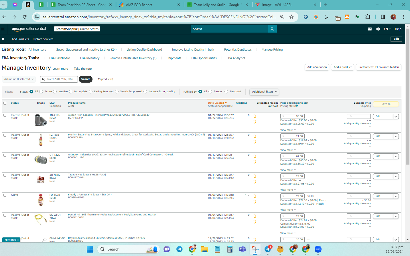The height and width of the screenshot is (256, 410).
Task: Click the Add a product button
Action: coord(342,67)
